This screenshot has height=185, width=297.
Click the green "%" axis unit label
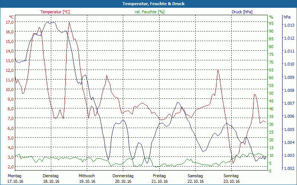(x=271, y=17)
